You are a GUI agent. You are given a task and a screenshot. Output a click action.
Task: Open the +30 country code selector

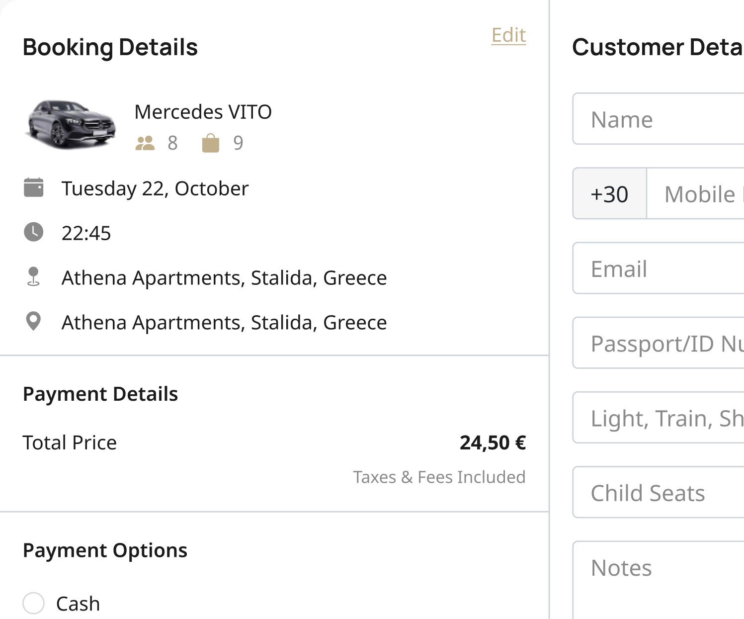click(x=610, y=193)
